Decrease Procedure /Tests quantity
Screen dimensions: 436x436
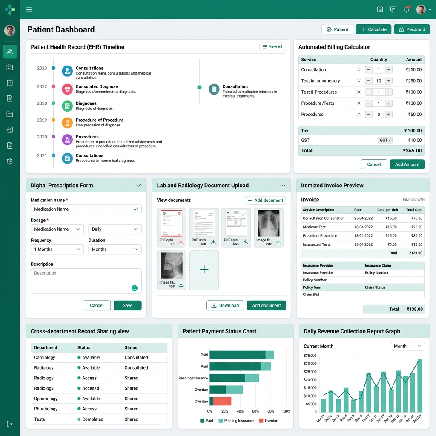tap(369, 103)
